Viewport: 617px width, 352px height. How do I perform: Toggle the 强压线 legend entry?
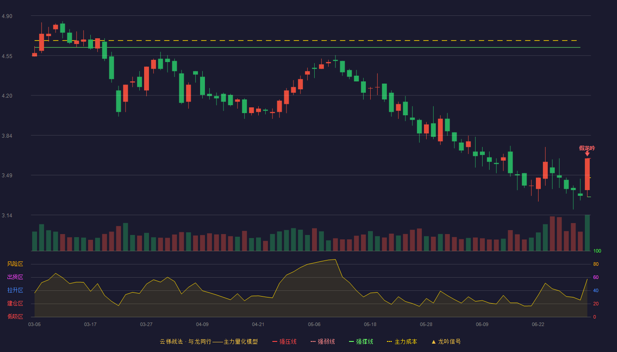pos(284,341)
